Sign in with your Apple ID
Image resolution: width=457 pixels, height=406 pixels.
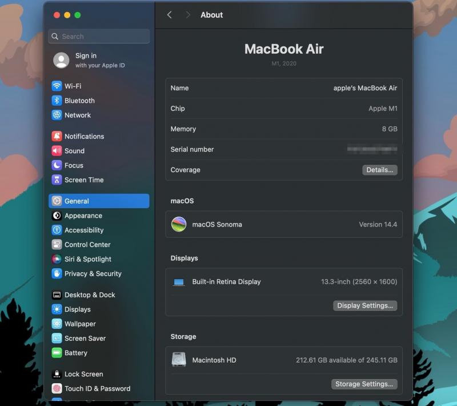point(100,61)
